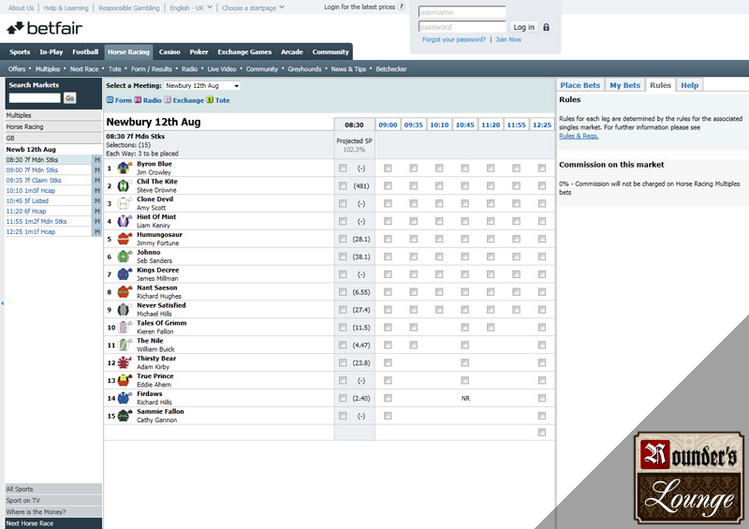Viewport: 749px width, 529px height.
Task: Click the Log in button
Action: pyautogui.click(x=523, y=27)
